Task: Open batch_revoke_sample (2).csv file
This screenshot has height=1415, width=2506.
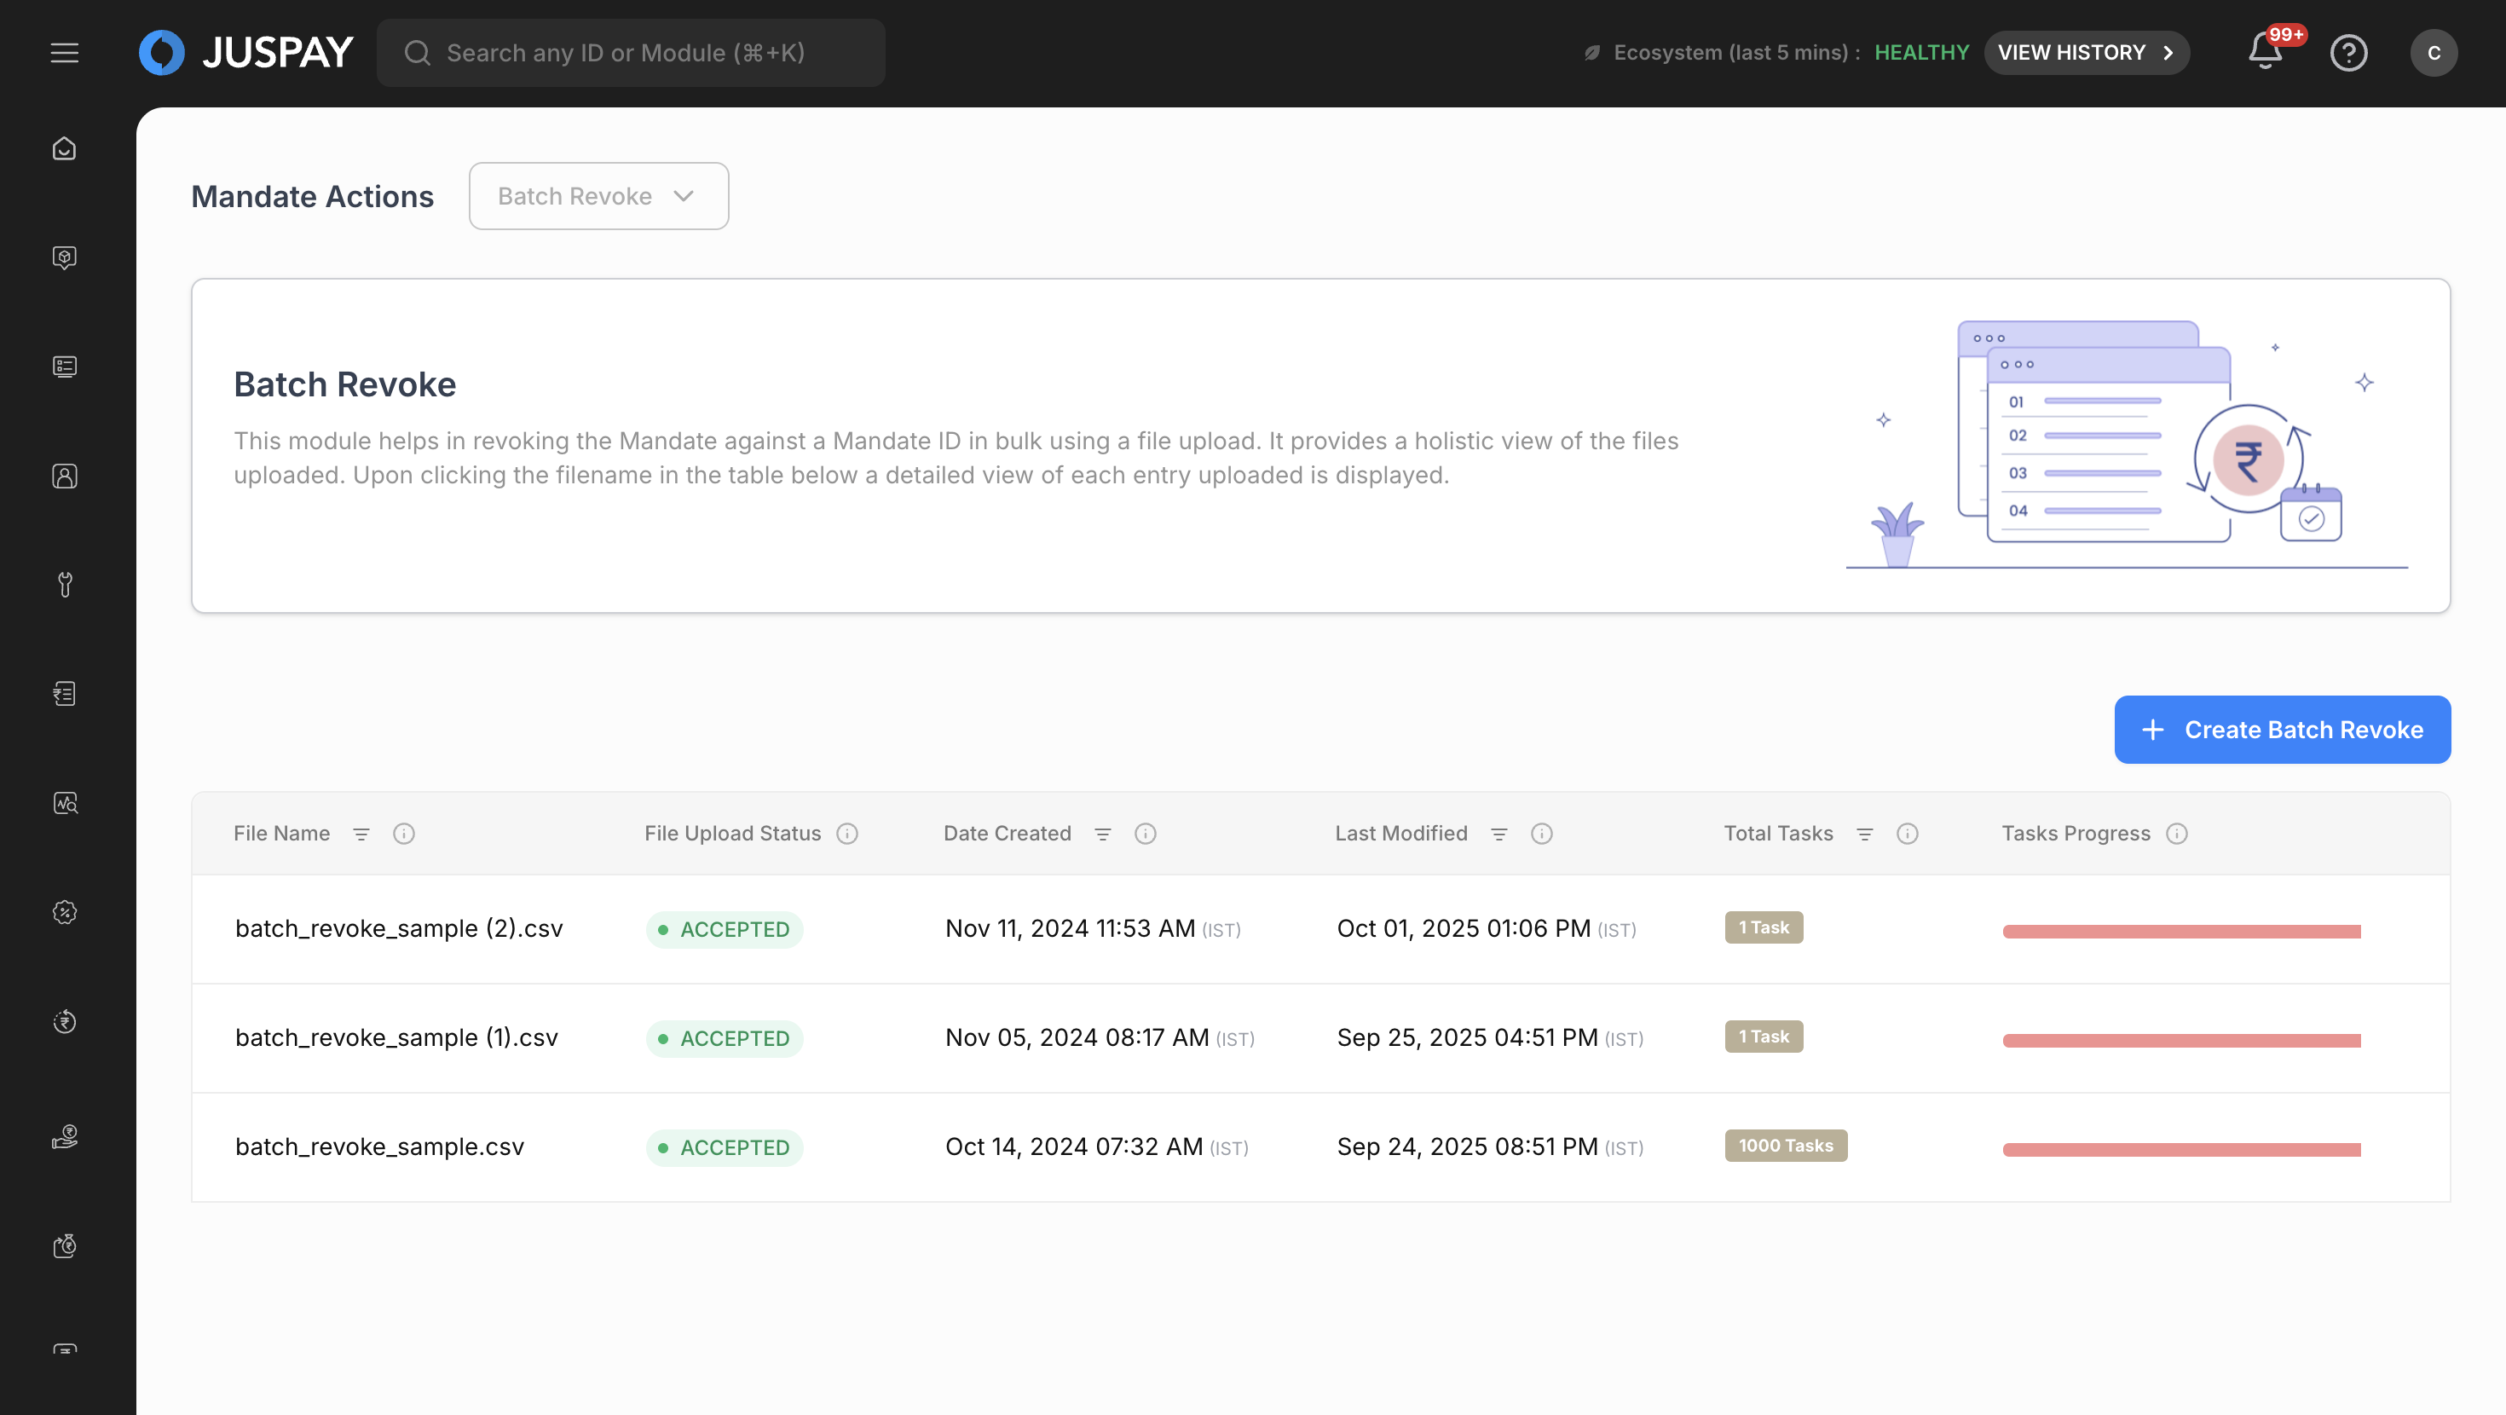Action: 399,928
